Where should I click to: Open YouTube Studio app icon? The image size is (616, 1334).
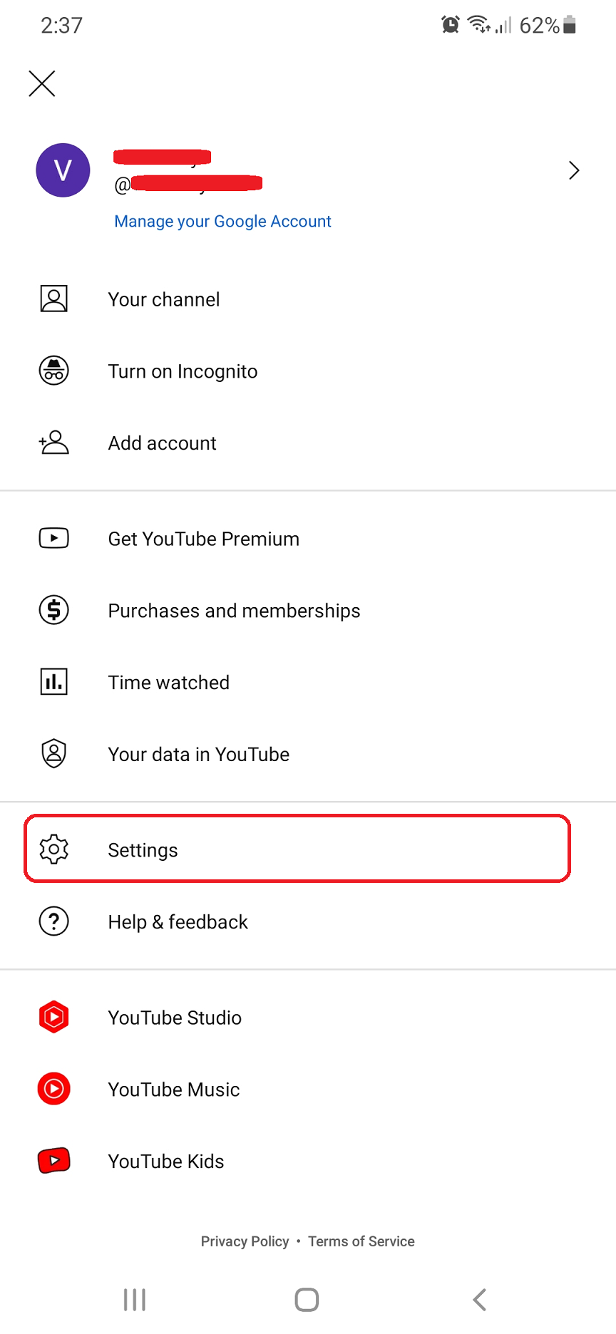click(53, 1017)
